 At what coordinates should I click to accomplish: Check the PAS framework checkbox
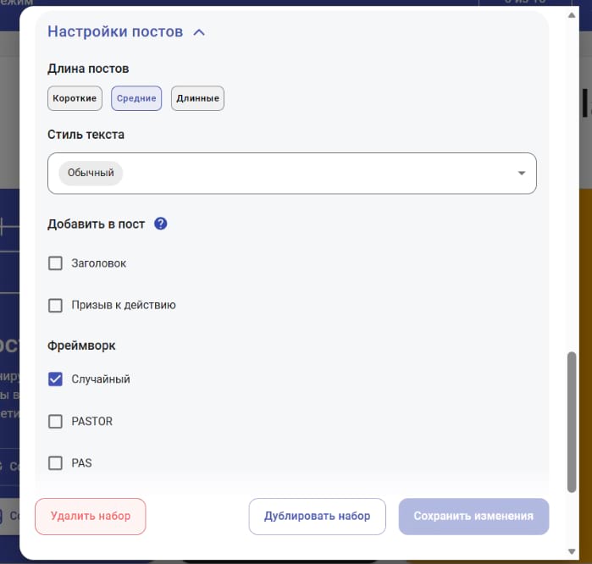56,463
